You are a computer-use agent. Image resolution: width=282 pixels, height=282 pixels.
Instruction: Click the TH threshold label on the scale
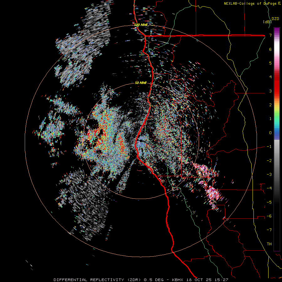point(269,244)
